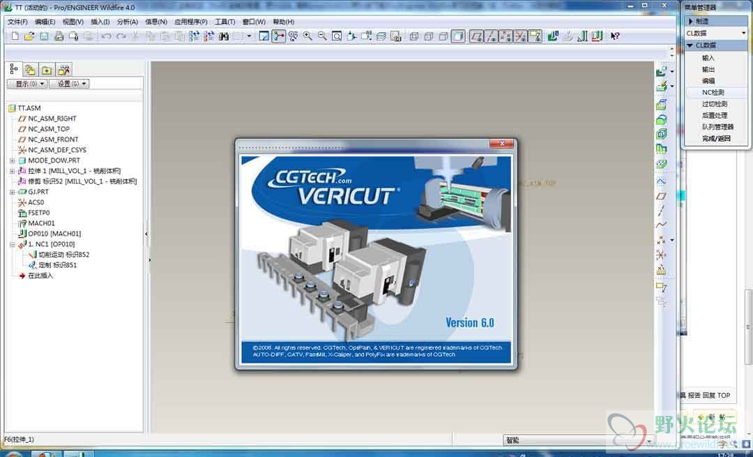Click the Cut scissors icon
Image resolution: width=753 pixels, height=457 pixels.
point(136,36)
